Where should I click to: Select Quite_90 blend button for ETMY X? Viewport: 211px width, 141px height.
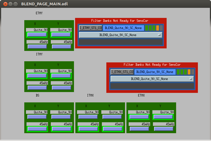37,35
